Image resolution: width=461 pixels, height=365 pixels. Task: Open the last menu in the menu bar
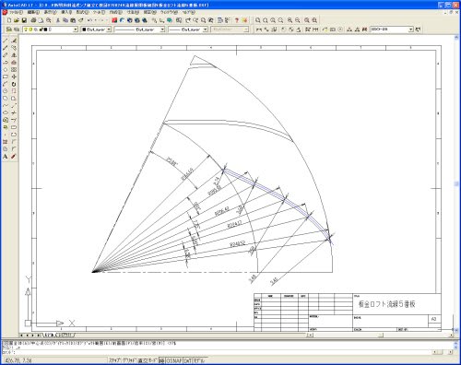(189, 12)
